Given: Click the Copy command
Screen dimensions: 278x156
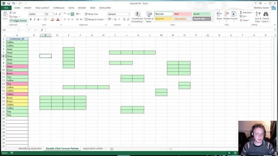Looking at the screenshot, I should click(14, 16).
